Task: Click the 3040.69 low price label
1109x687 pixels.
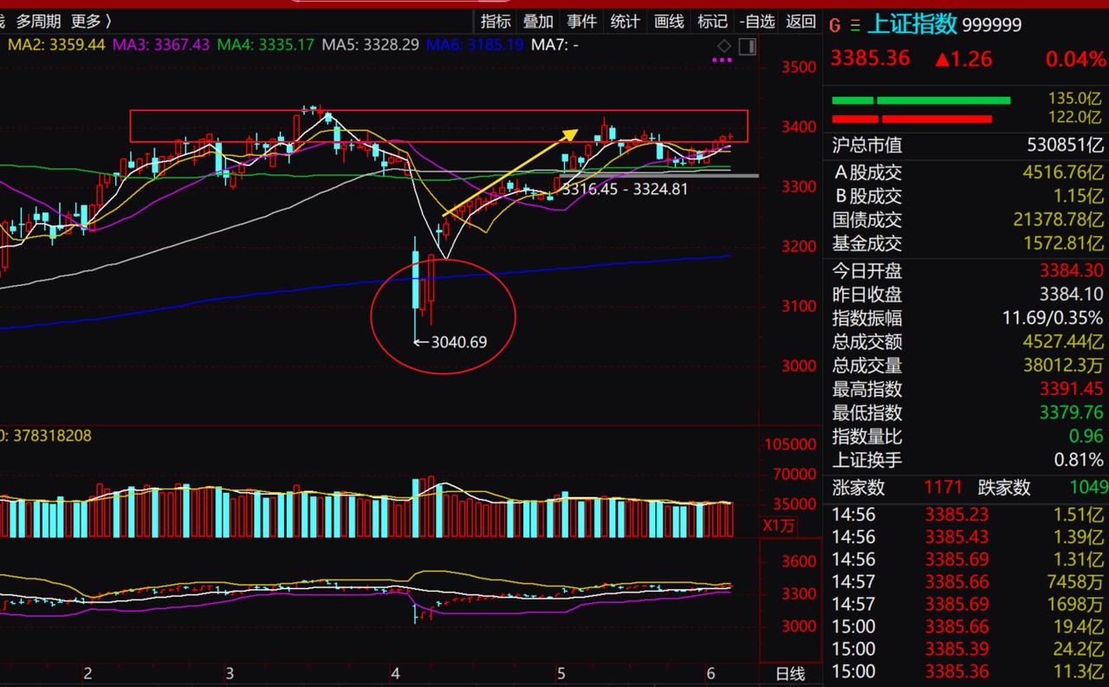Action: point(458,342)
